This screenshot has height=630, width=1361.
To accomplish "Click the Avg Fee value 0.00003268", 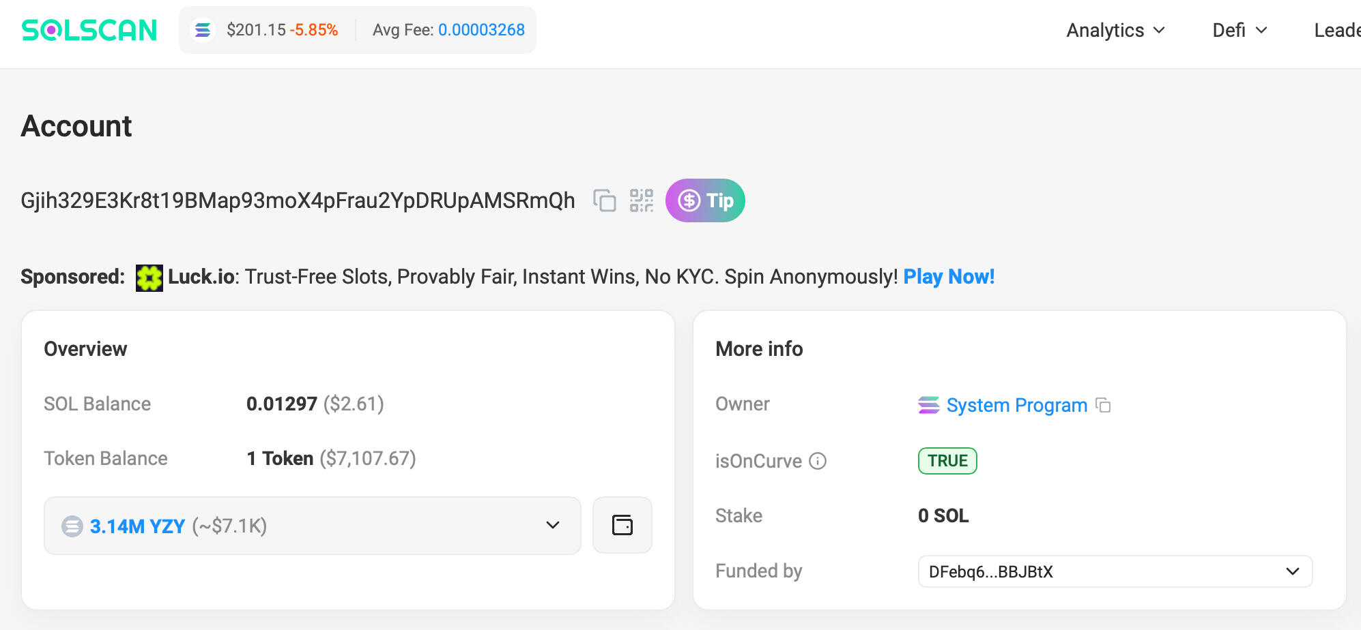I will pyautogui.click(x=481, y=30).
